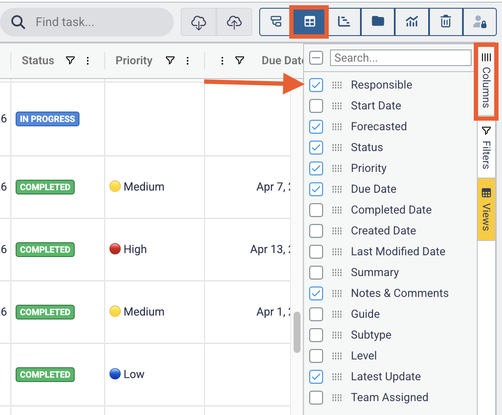Click the table vertical scrollbar thumb

[297, 332]
